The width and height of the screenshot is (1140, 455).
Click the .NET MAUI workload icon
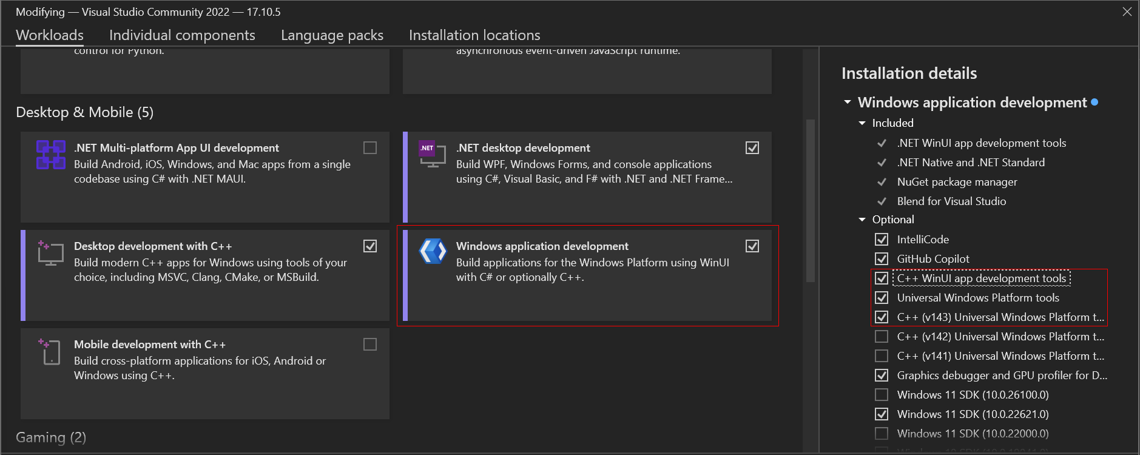[51, 155]
